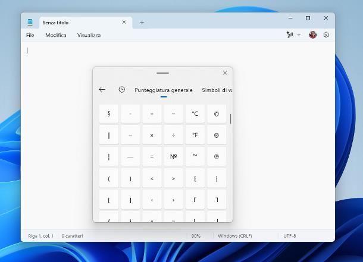Insert the copyright © symbol

pos(217,113)
